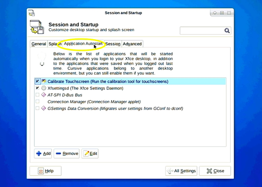The image size is (262, 187).
Task: Click the Calibrate Touchscreen entry icon
Action: [44, 81]
